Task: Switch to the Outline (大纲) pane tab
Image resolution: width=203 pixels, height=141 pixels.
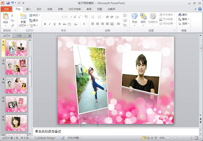Action: (19, 36)
